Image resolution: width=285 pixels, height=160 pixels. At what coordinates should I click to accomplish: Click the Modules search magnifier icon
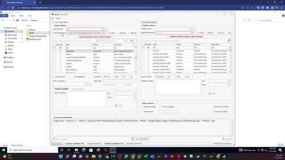click(x=229, y=40)
